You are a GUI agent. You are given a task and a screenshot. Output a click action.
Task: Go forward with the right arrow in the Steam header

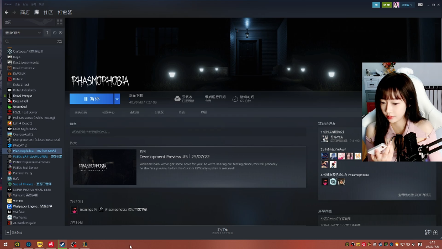pyautogui.click(x=14, y=12)
